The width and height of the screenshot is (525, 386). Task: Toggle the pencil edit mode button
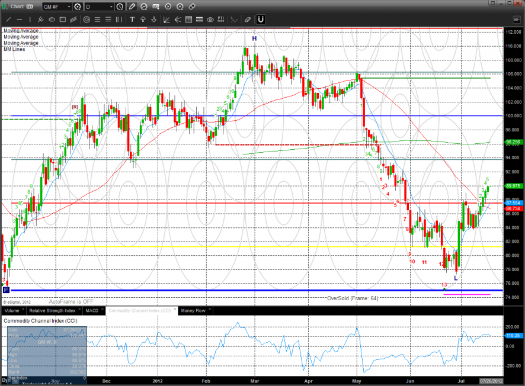tap(132, 7)
